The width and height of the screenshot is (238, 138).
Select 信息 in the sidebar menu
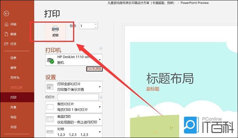[13, 58]
